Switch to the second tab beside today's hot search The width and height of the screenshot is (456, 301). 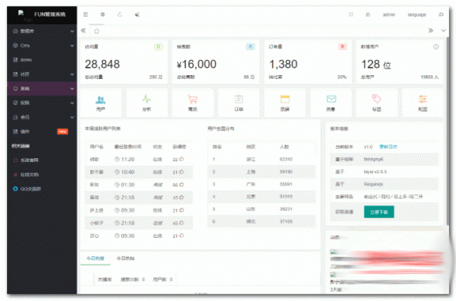click(125, 258)
